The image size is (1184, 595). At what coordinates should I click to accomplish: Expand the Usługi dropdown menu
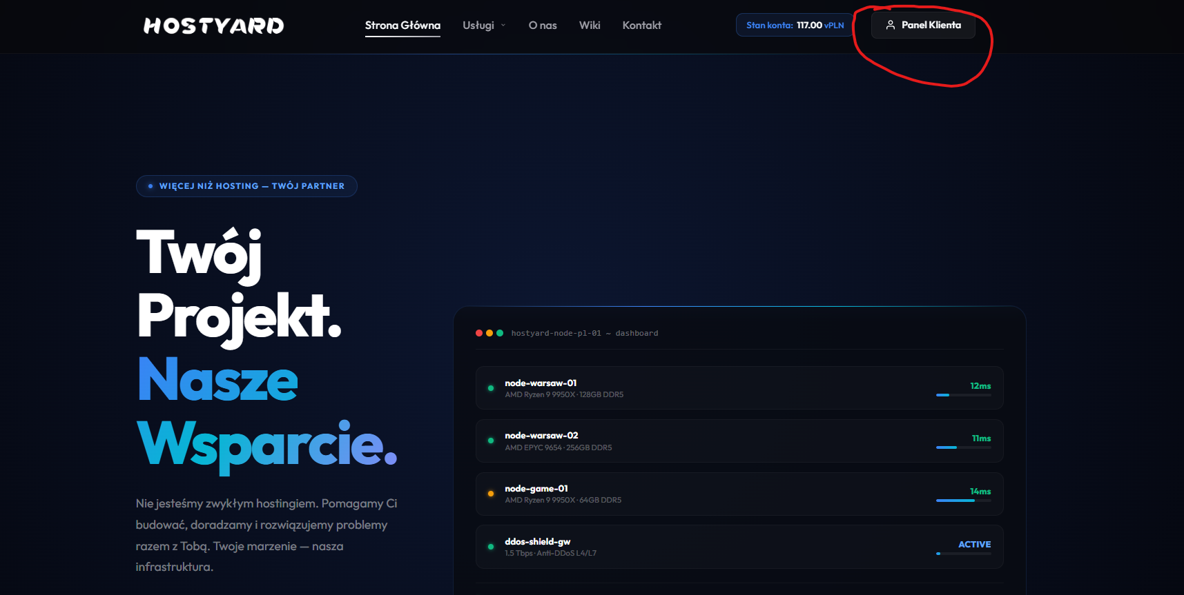[x=484, y=26]
